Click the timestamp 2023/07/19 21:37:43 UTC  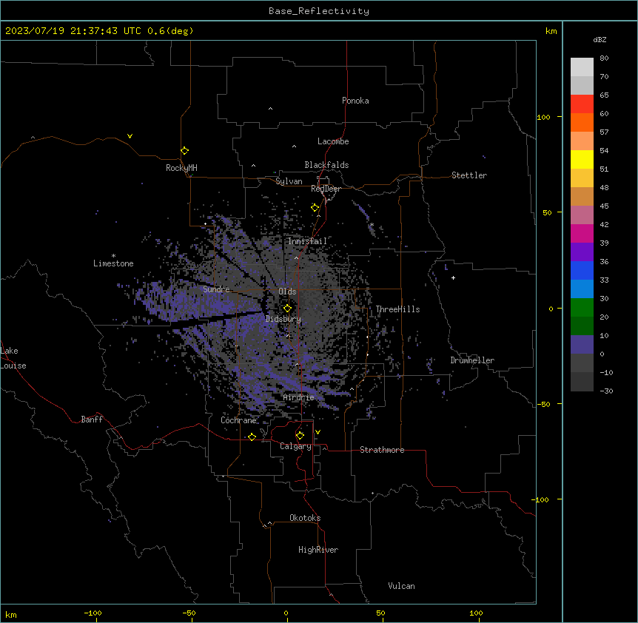tap(73, 31)
